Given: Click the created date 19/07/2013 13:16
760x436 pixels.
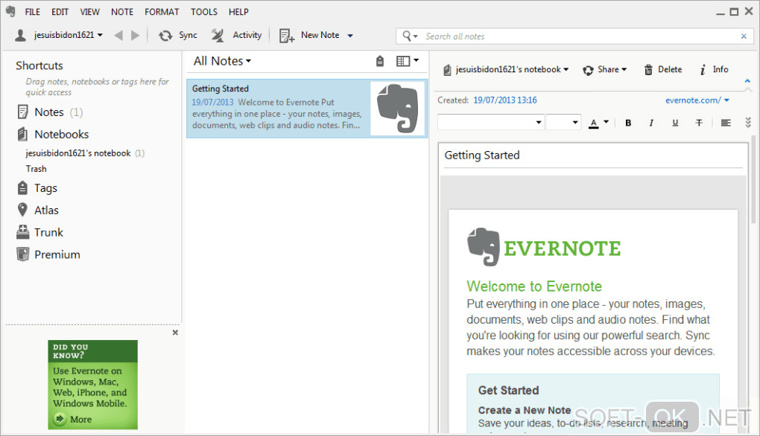Looking at the screenshot, I should click(505, 100).
